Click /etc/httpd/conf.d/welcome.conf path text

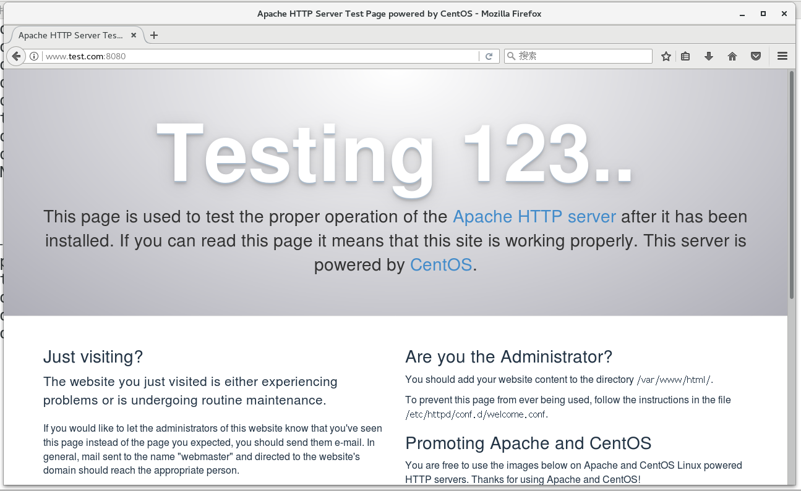pos(476,414)
